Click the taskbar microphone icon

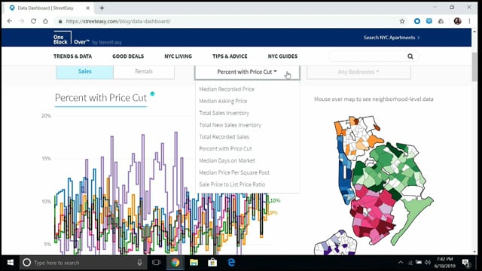[139, 263]
